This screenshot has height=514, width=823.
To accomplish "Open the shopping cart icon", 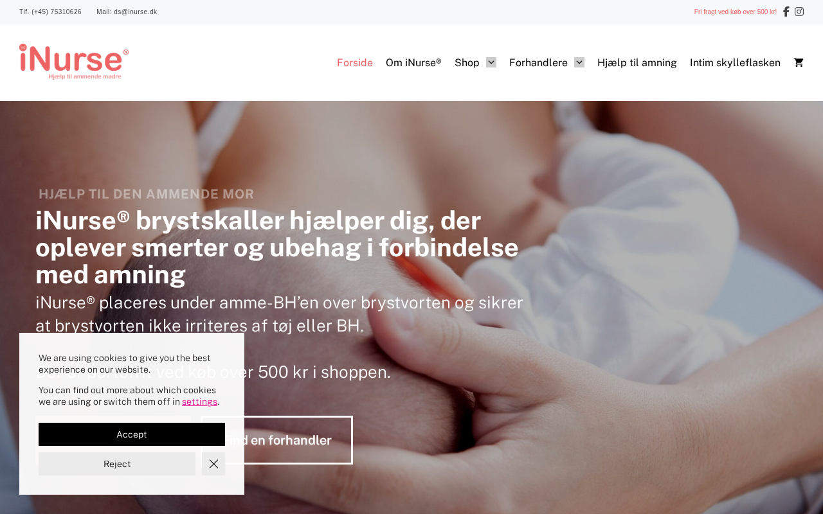I will (x=799, y=62).
